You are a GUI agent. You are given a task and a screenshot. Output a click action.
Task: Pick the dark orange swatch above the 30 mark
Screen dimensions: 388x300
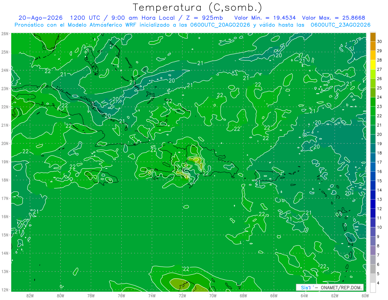click(x=373, y=37)
